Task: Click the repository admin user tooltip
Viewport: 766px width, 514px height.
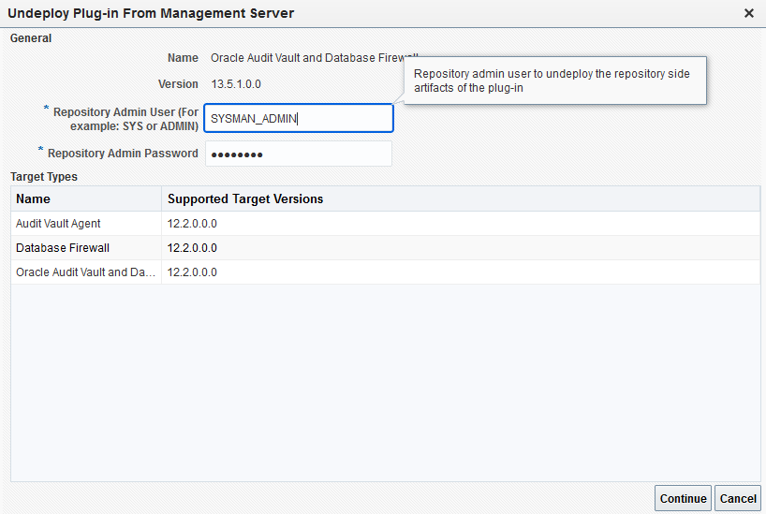Action: tap(555, 81)
